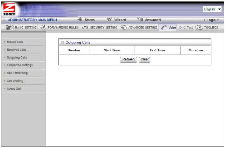The height and width of the screenshot is (148, 225).
Task: Click the Status person icon
Action: coord(80,19)
